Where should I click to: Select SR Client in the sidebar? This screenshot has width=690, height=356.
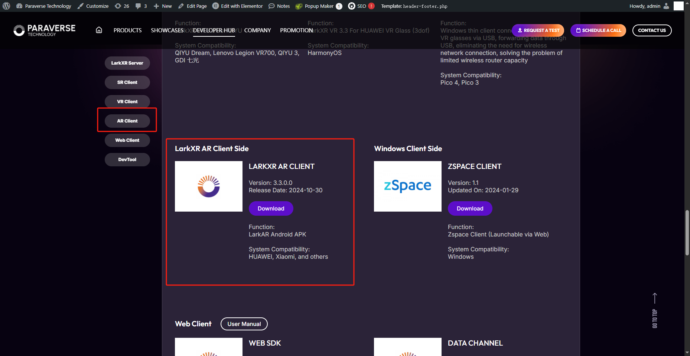point(127,82)
